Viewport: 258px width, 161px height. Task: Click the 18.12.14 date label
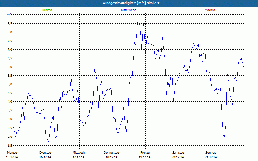[x=112, y=157]
